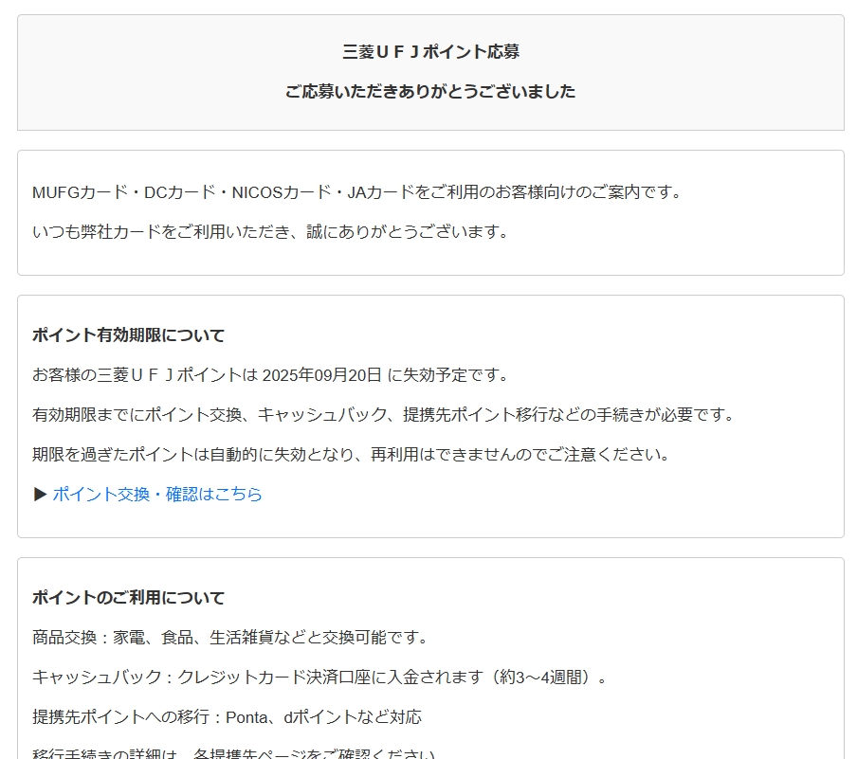Click the 商品交換 description line
857x759 pixels.
(x=230, y=638)
